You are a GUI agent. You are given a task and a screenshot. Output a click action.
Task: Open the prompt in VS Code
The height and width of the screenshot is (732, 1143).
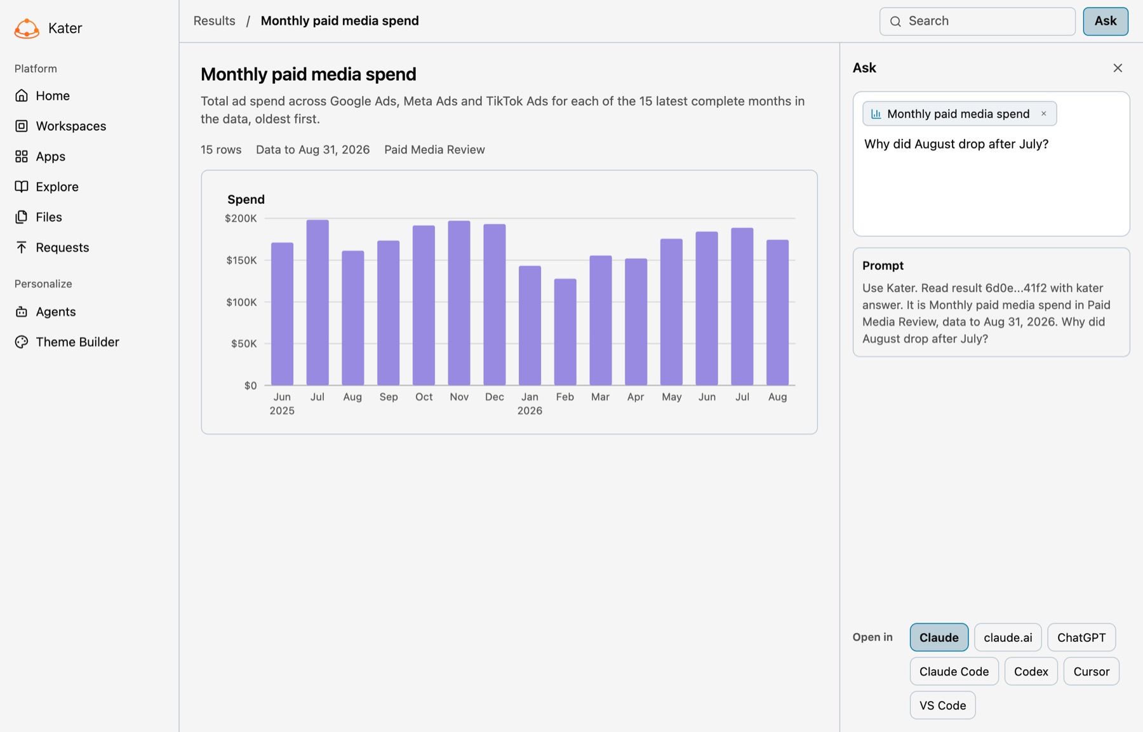tap(942, 705)
